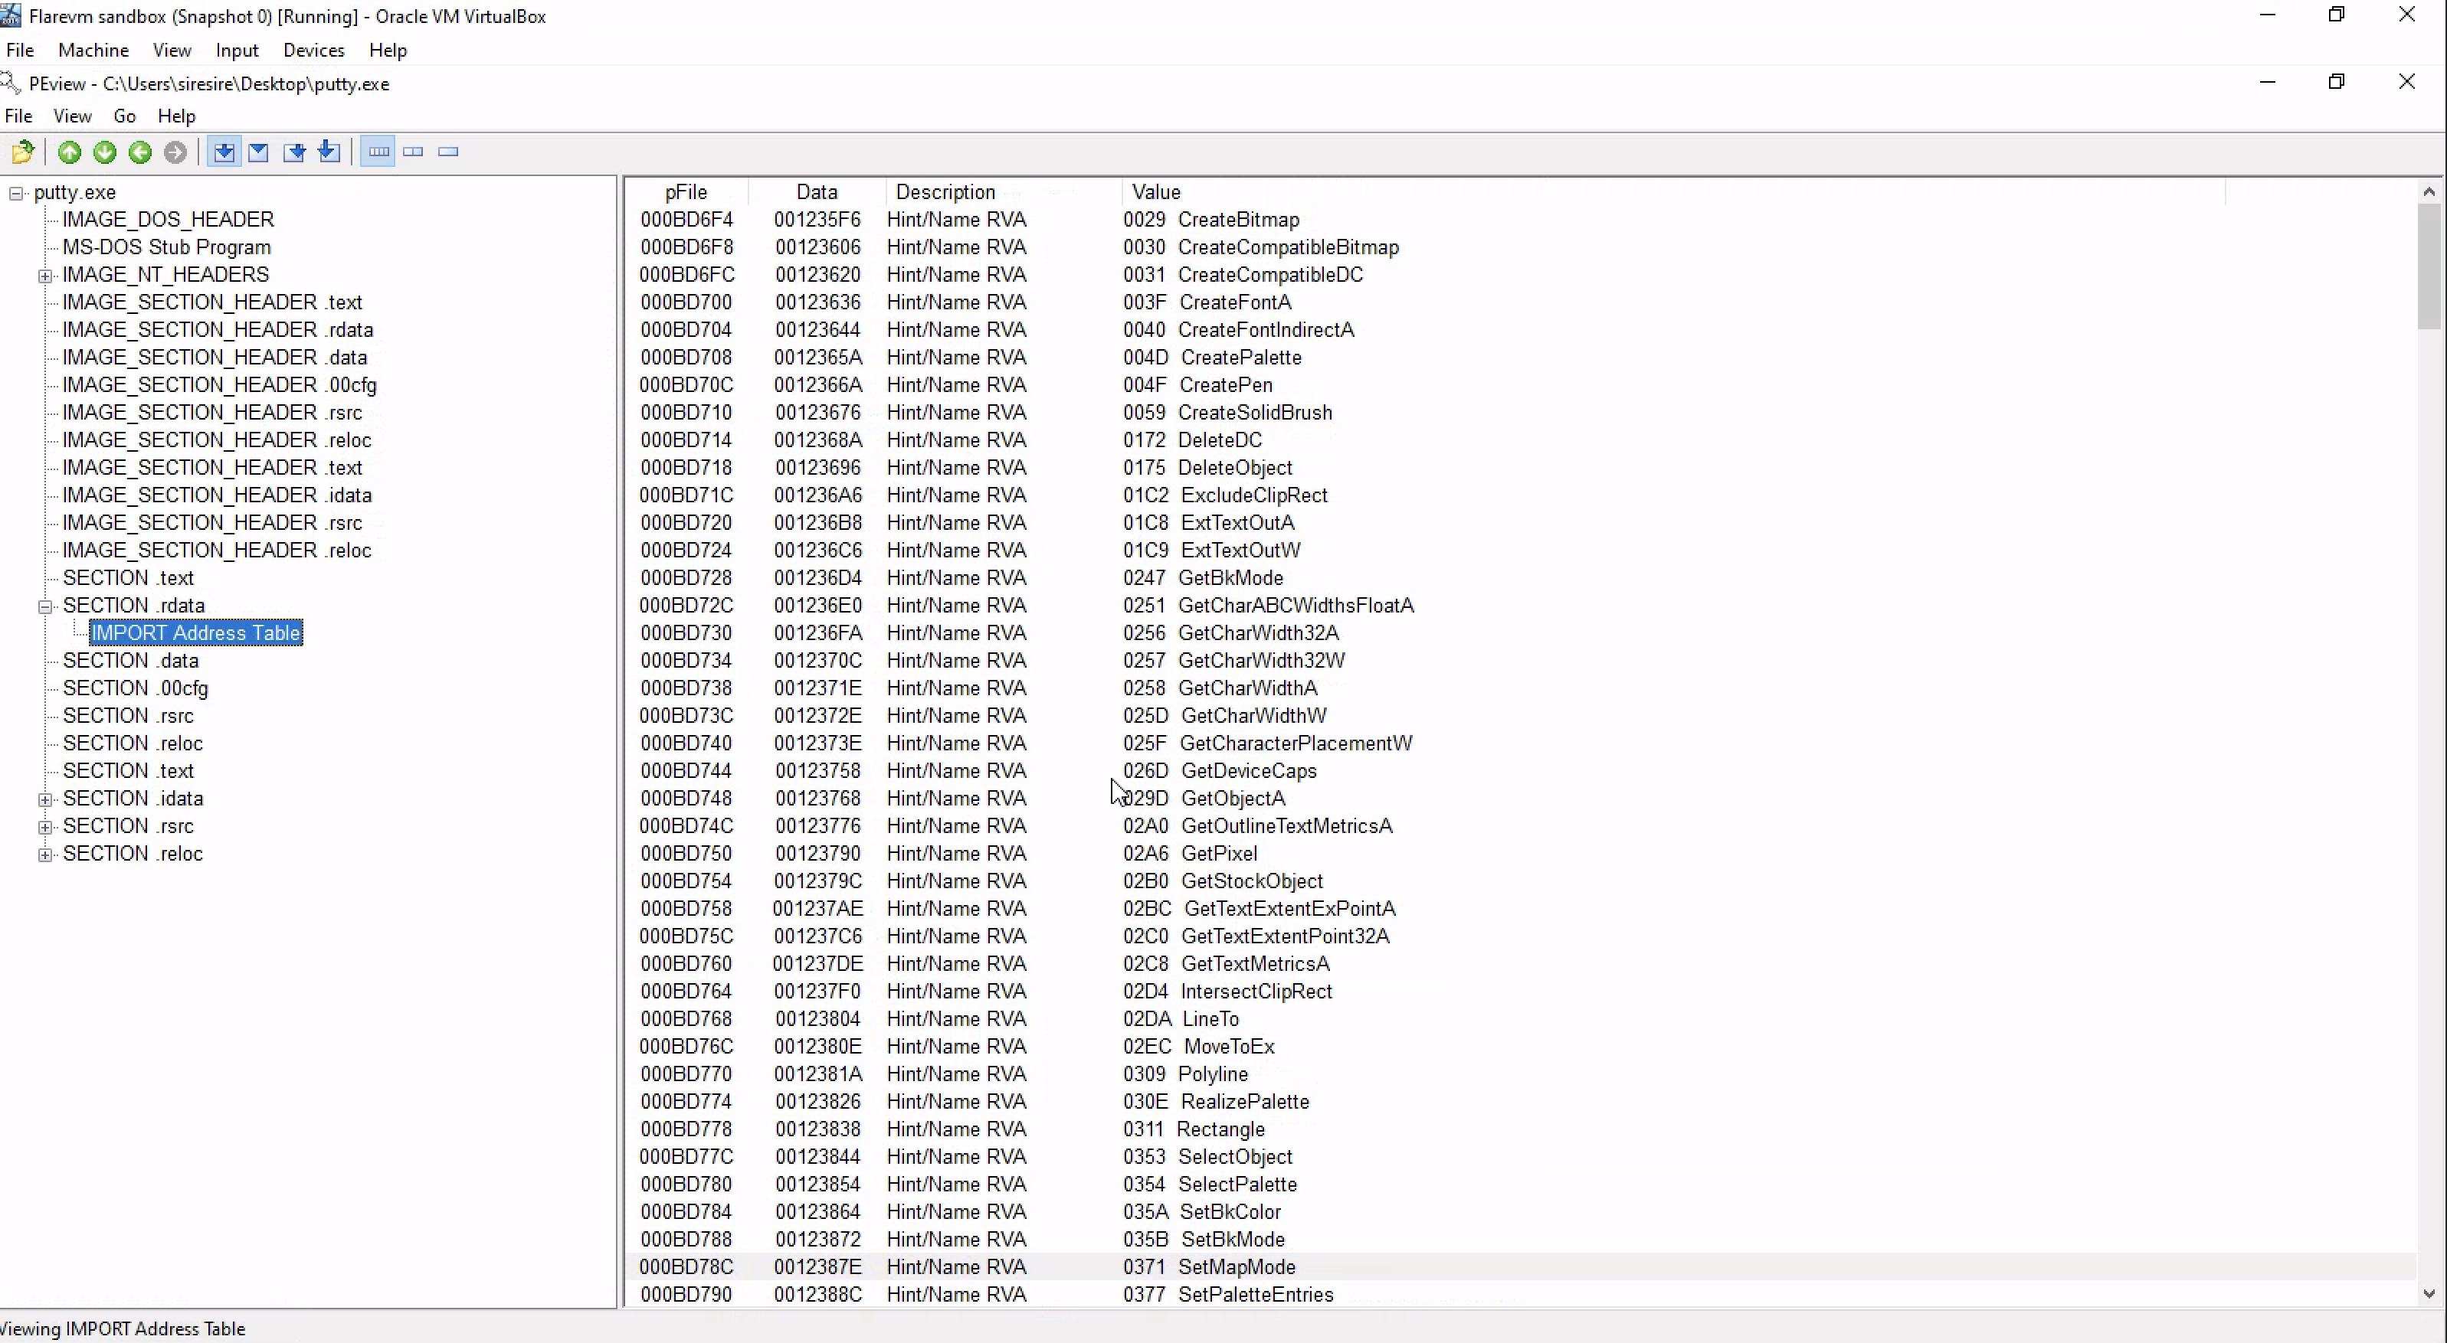Expand the IMAGE_NT_HEADERS tree node
Screen dimensions: 2447x1343
(x=44, y=276)
